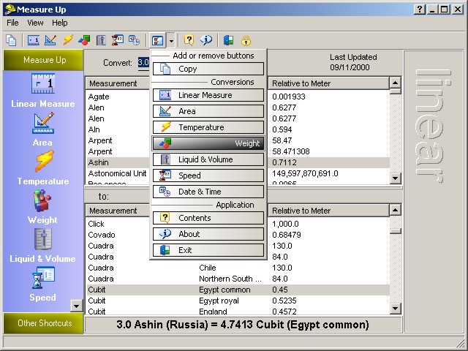Toggle the Copy button in customize menu
The height and width of the screenshot is (351, 468).
point(208,69)
